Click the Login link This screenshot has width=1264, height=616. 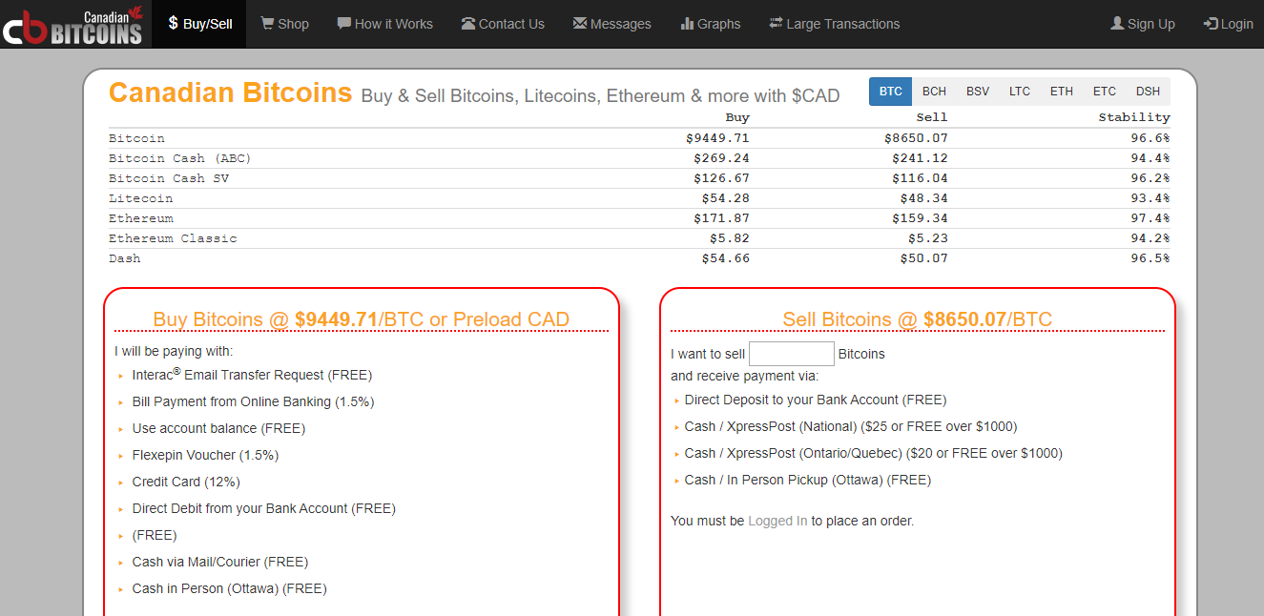[x=1229, y=24]
